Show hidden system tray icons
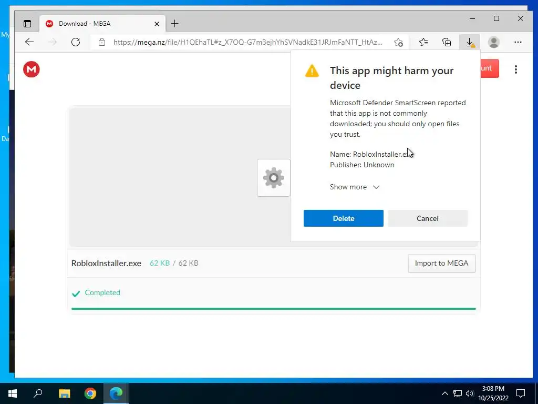Image resolution: width=538 pixels, height=404 pixels. (x=444, y=393)
